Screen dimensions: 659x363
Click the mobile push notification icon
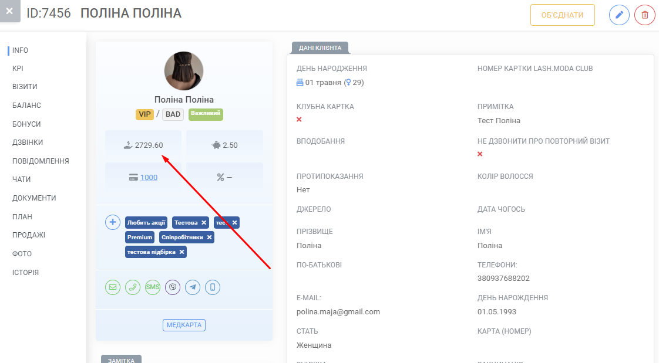click(213, 287)
